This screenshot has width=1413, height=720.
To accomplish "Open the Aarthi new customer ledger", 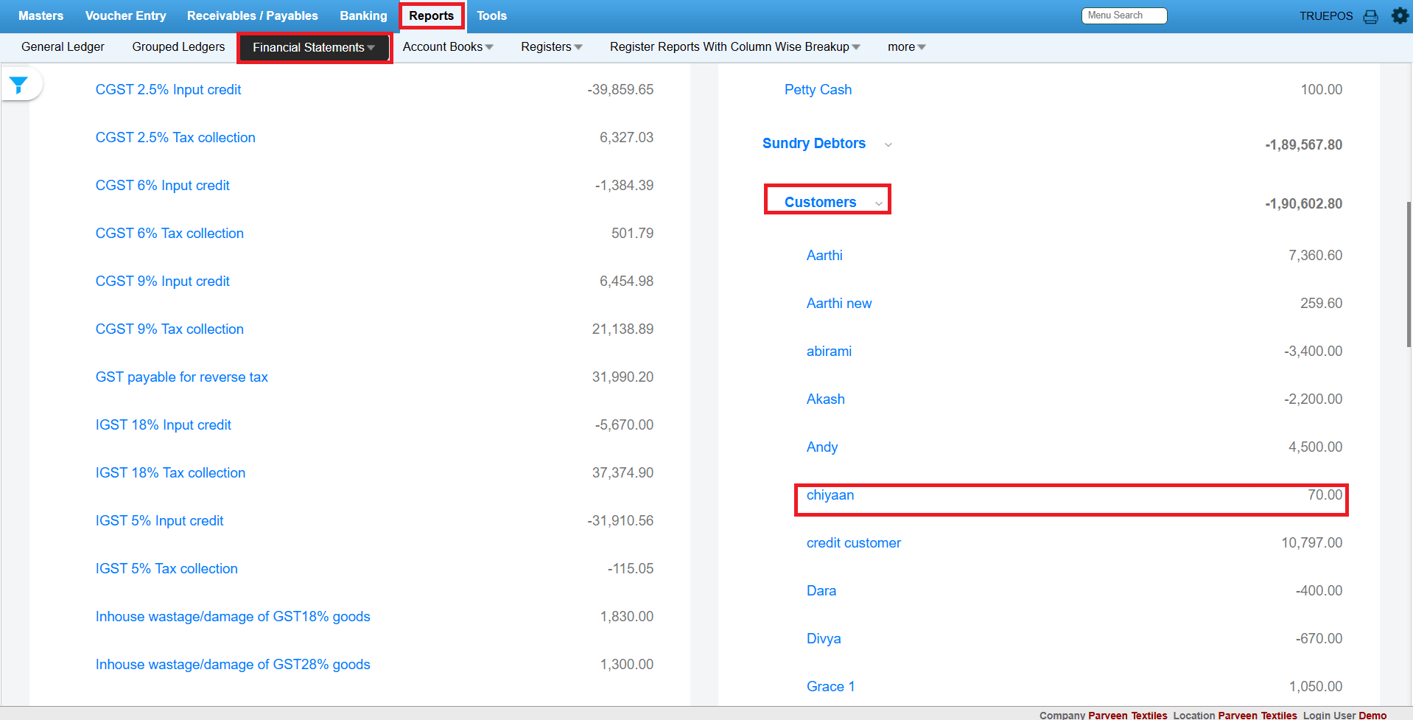I will coord(839,304).
